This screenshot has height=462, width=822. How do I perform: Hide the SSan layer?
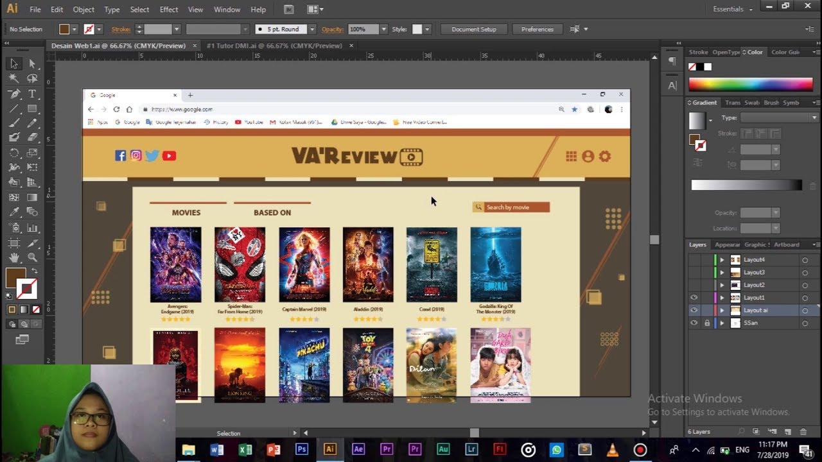(x=694, y=323)
